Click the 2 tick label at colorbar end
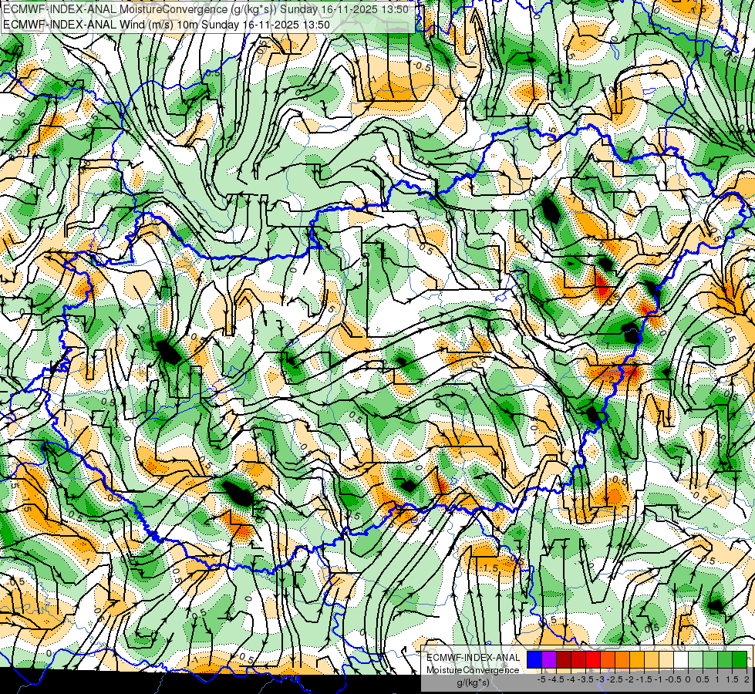755x694 pixels. [747, 679]
